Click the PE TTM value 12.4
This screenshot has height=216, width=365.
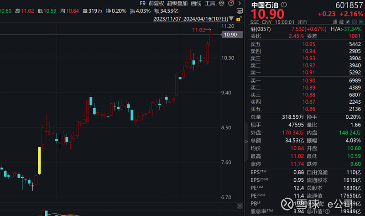[299, 188]
